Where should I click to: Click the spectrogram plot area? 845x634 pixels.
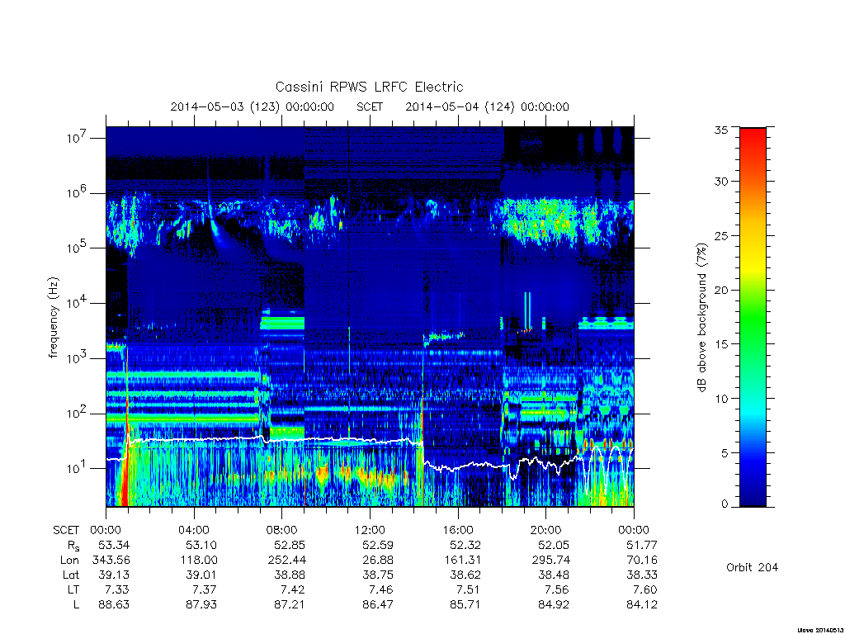coord(370,317)
